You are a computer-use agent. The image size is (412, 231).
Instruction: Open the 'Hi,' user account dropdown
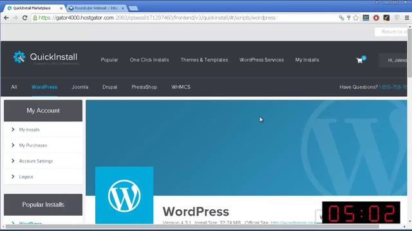[393, 60]
